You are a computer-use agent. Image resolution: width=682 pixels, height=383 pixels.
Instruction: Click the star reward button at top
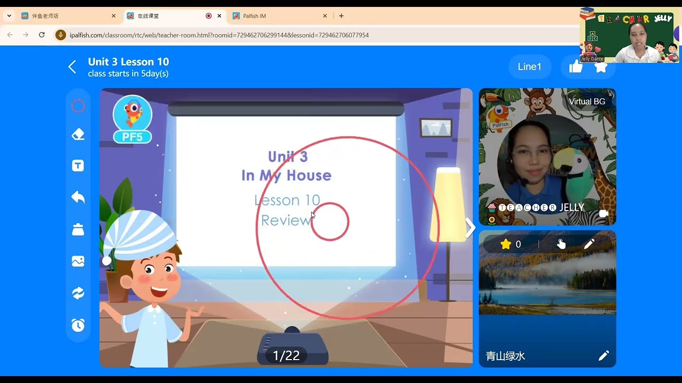click(601, 67)
